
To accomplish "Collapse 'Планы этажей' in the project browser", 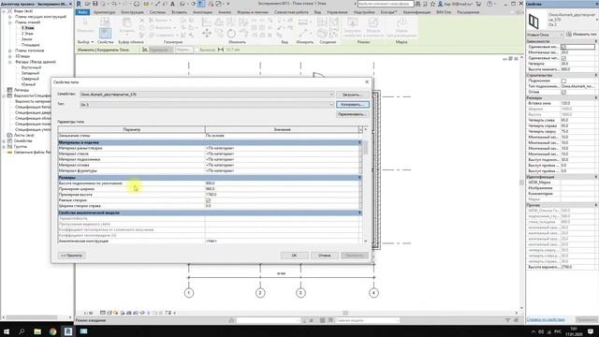I will [10, 22].
